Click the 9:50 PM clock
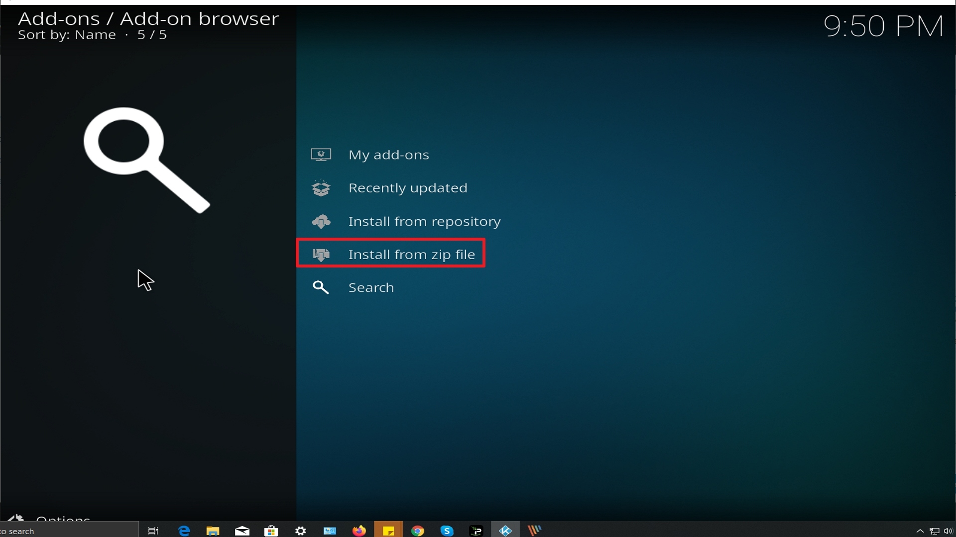 click(x=883, y=26)
